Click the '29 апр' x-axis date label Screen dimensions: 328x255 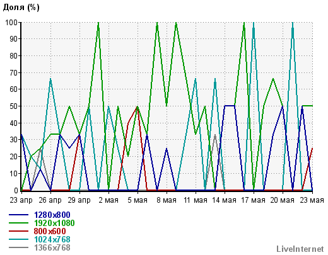pyautogui.click(x=79, y=200)
